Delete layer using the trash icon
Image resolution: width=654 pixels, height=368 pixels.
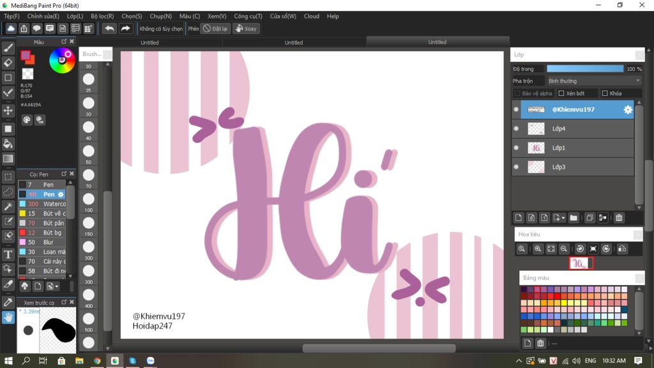(618, 218)
